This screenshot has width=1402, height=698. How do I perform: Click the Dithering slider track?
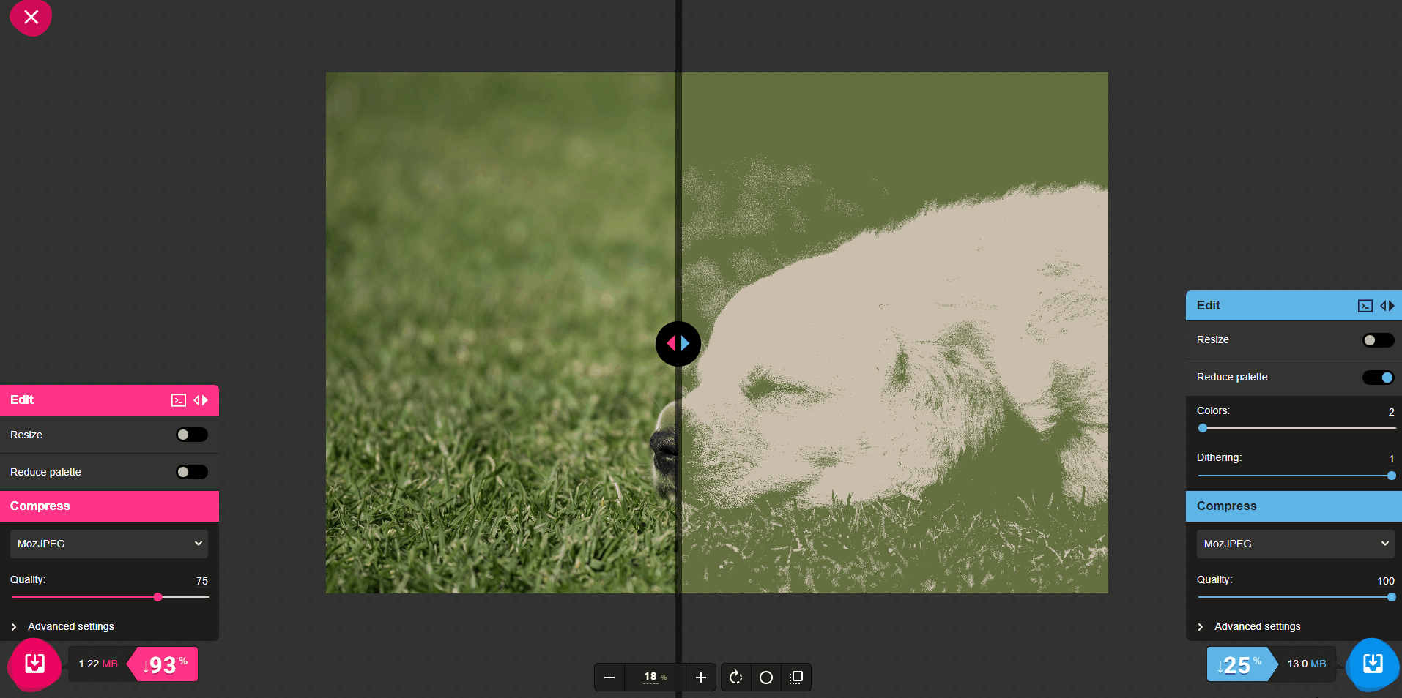(x=1297, y=476)
